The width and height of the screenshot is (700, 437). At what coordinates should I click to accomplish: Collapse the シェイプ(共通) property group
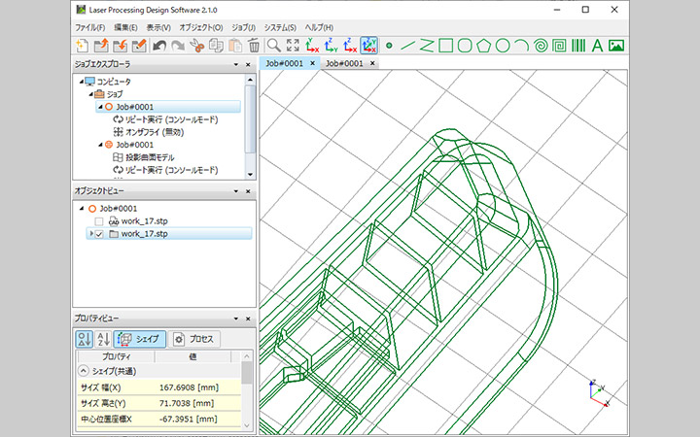(84, 371)
